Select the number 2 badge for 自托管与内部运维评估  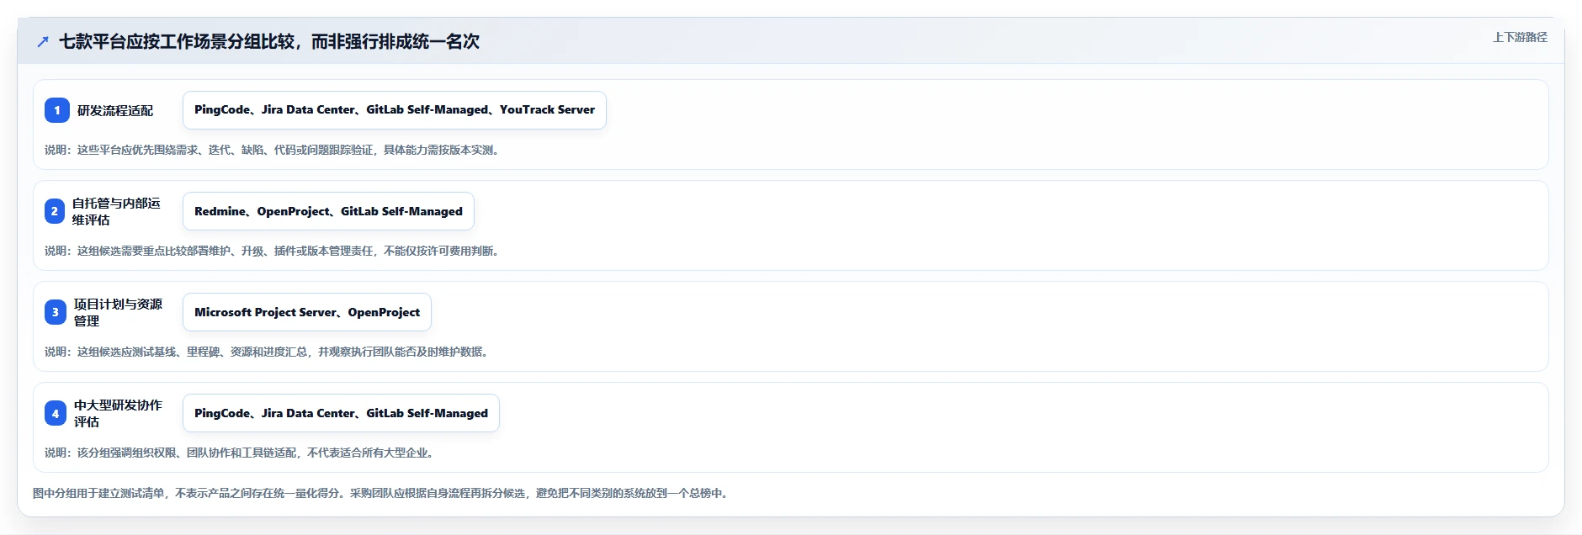55,211
